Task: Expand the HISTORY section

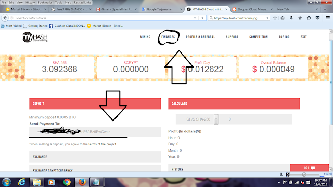Action: (229, 168)
